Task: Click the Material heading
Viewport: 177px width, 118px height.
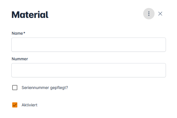Action: click(30, 15)
